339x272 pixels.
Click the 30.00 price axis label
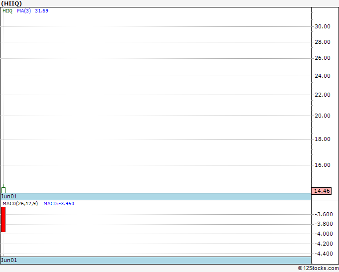pos(323,26)
